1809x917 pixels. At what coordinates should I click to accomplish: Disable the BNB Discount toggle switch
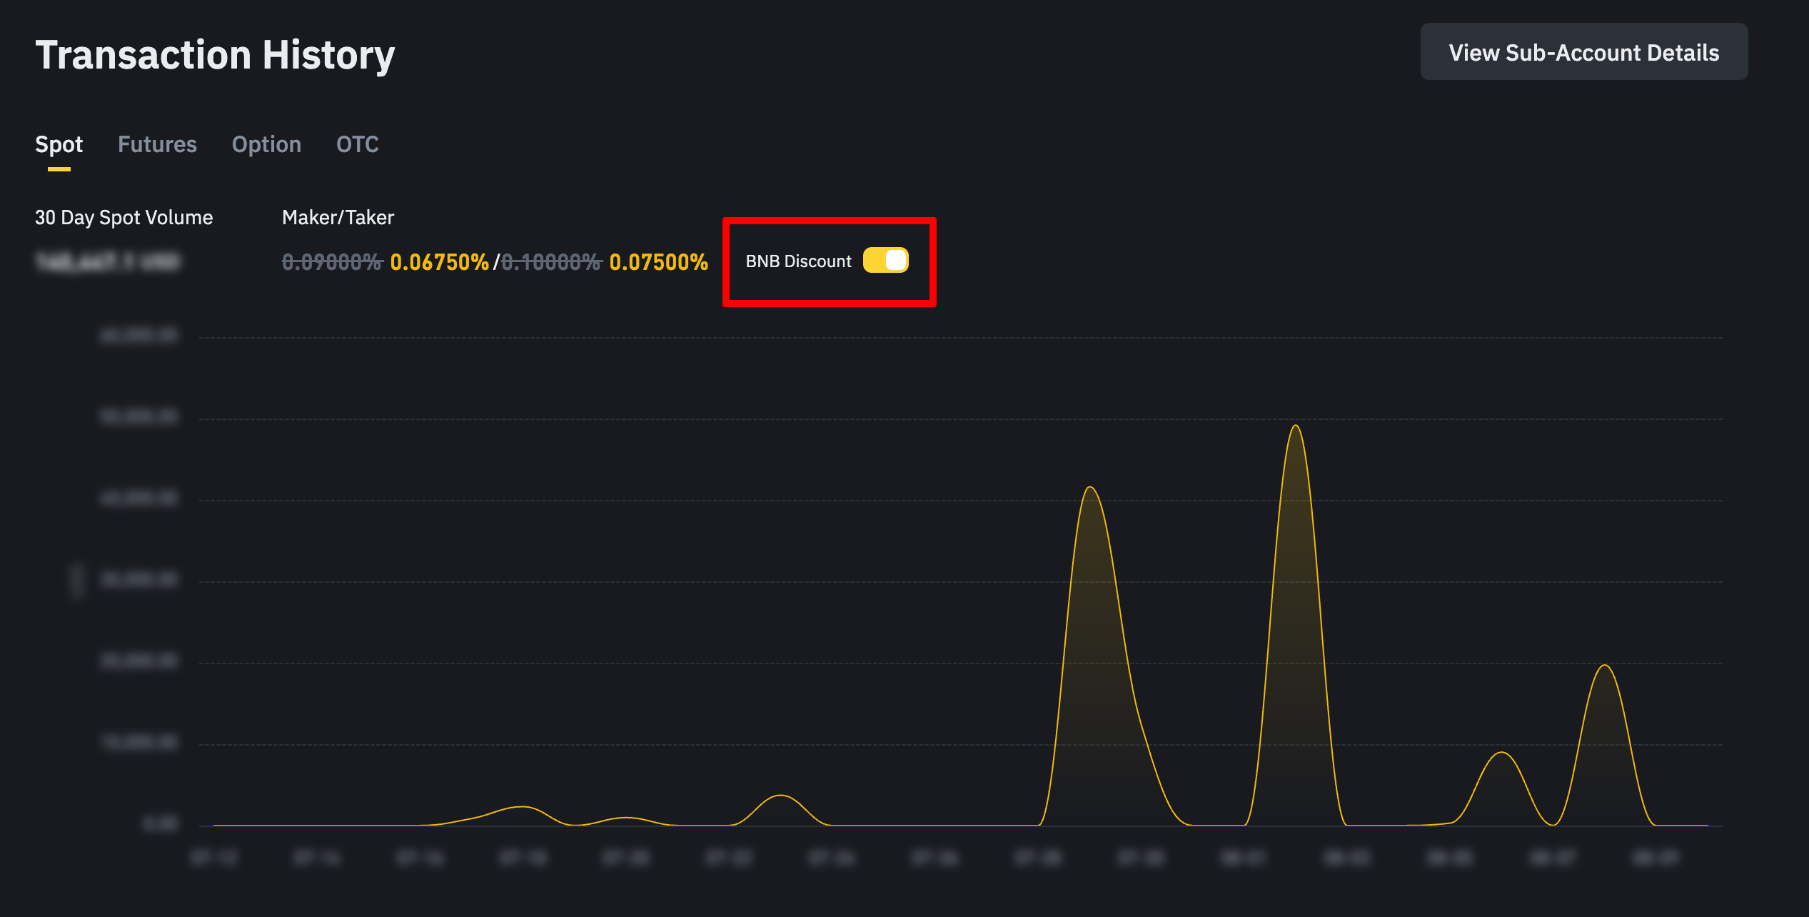[x=885, y=261]
